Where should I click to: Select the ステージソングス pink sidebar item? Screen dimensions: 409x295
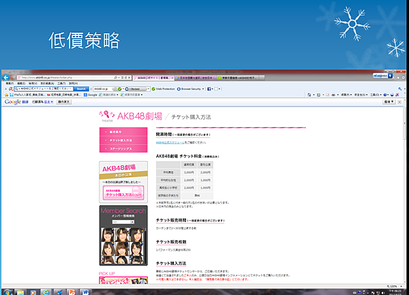(x=123, y=149)
